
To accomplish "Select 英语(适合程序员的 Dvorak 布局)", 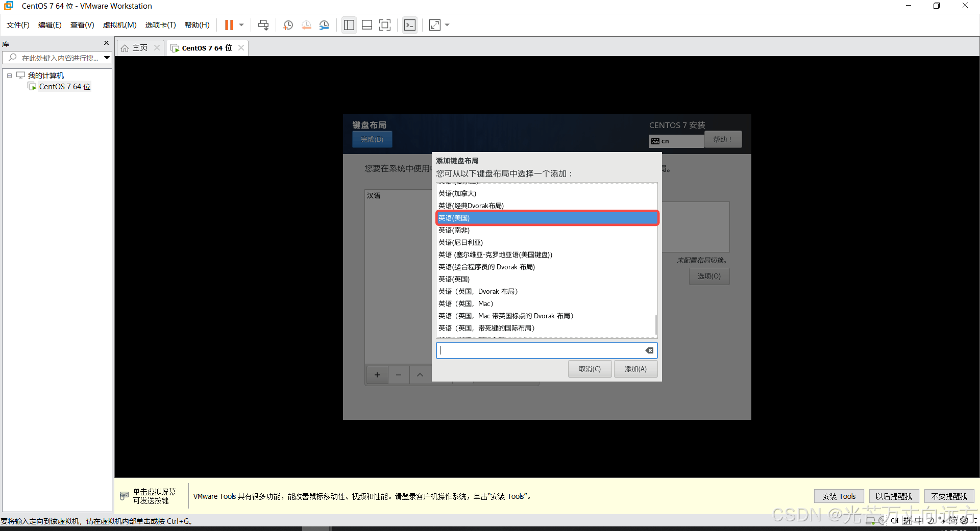I will (546, 267).
